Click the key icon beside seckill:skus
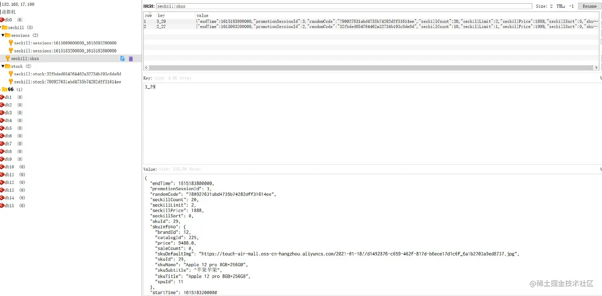This screenshot has height=296, width=602. tap(8, 58)
